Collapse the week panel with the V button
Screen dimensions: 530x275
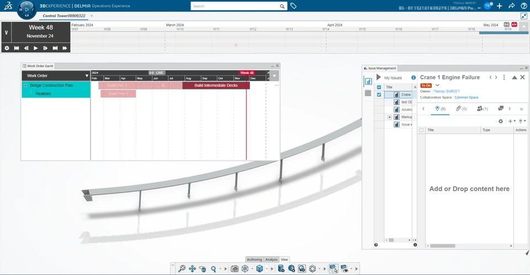[6, 33]
